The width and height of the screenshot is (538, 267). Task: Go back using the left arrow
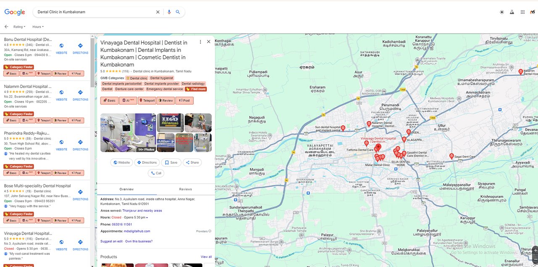[6, 26]
